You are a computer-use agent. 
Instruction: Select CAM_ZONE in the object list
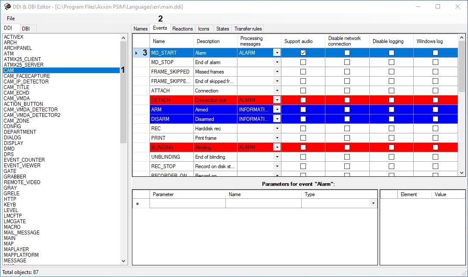pyautogui.click(x=16, y=121)
